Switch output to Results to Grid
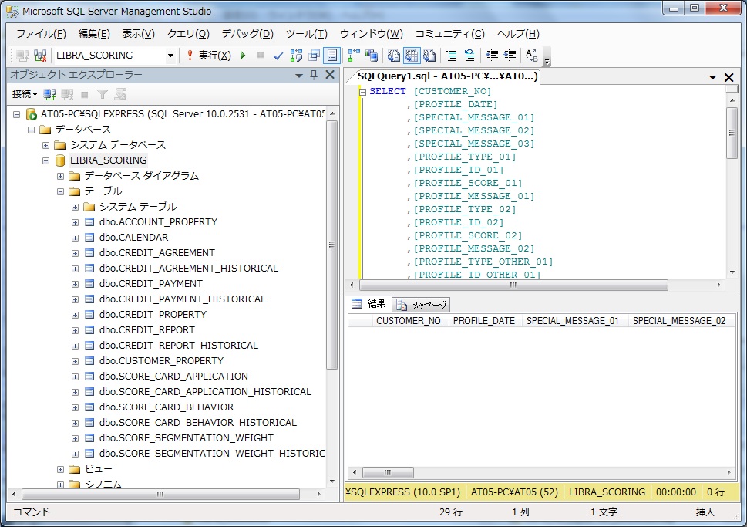Screen dimensions: 747x527 pos(412,56)
